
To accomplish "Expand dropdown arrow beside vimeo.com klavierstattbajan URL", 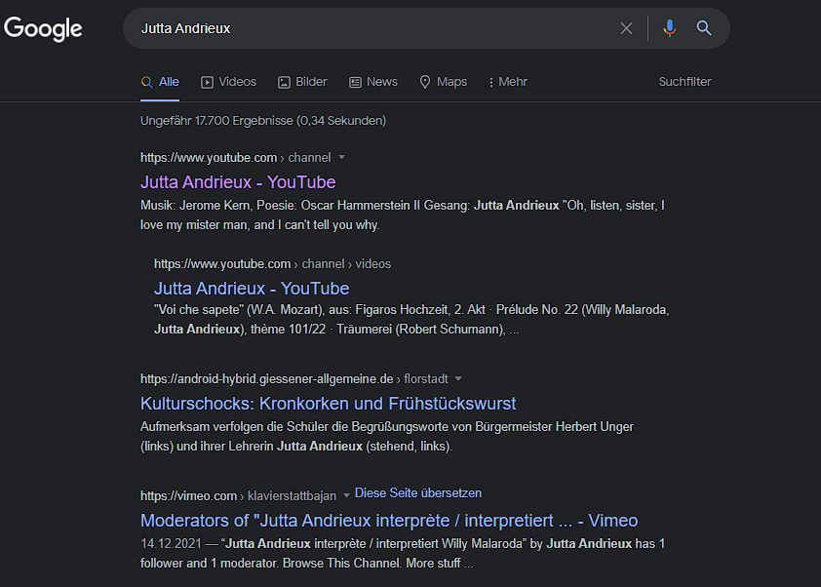I will (346, 496).
